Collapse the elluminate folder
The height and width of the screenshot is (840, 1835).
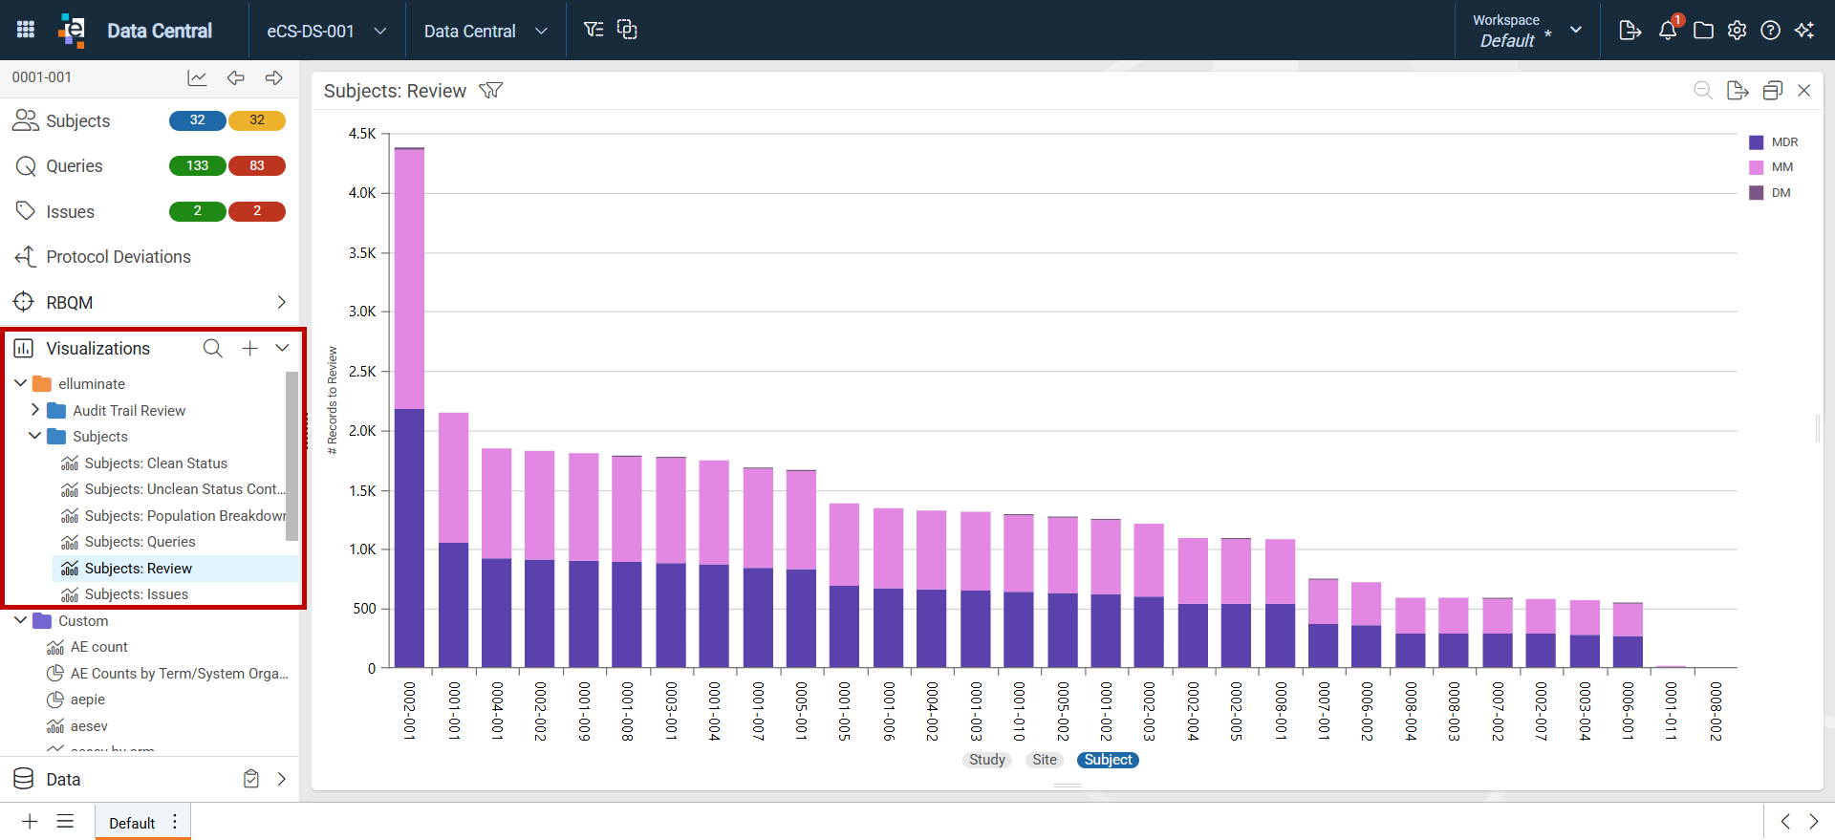20,383
